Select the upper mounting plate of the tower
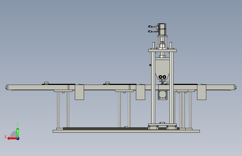242x156 pixels. (162, 51)
